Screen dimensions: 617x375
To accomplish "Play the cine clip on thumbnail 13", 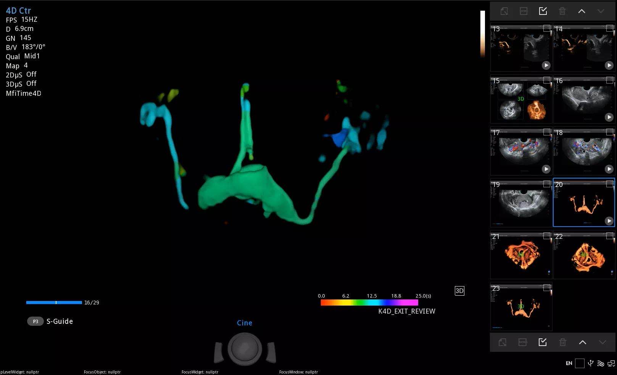I will (x=546, y=65).
